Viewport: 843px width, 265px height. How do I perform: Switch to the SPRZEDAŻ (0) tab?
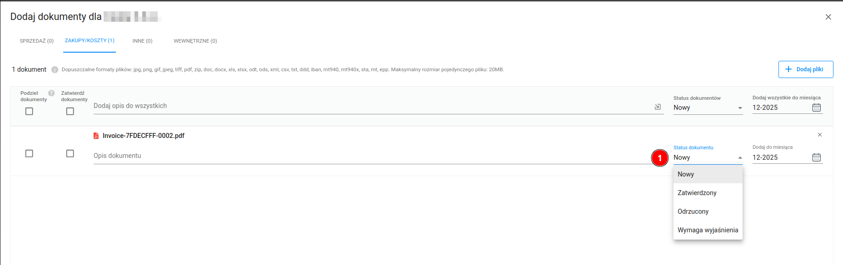pos(36,41)
